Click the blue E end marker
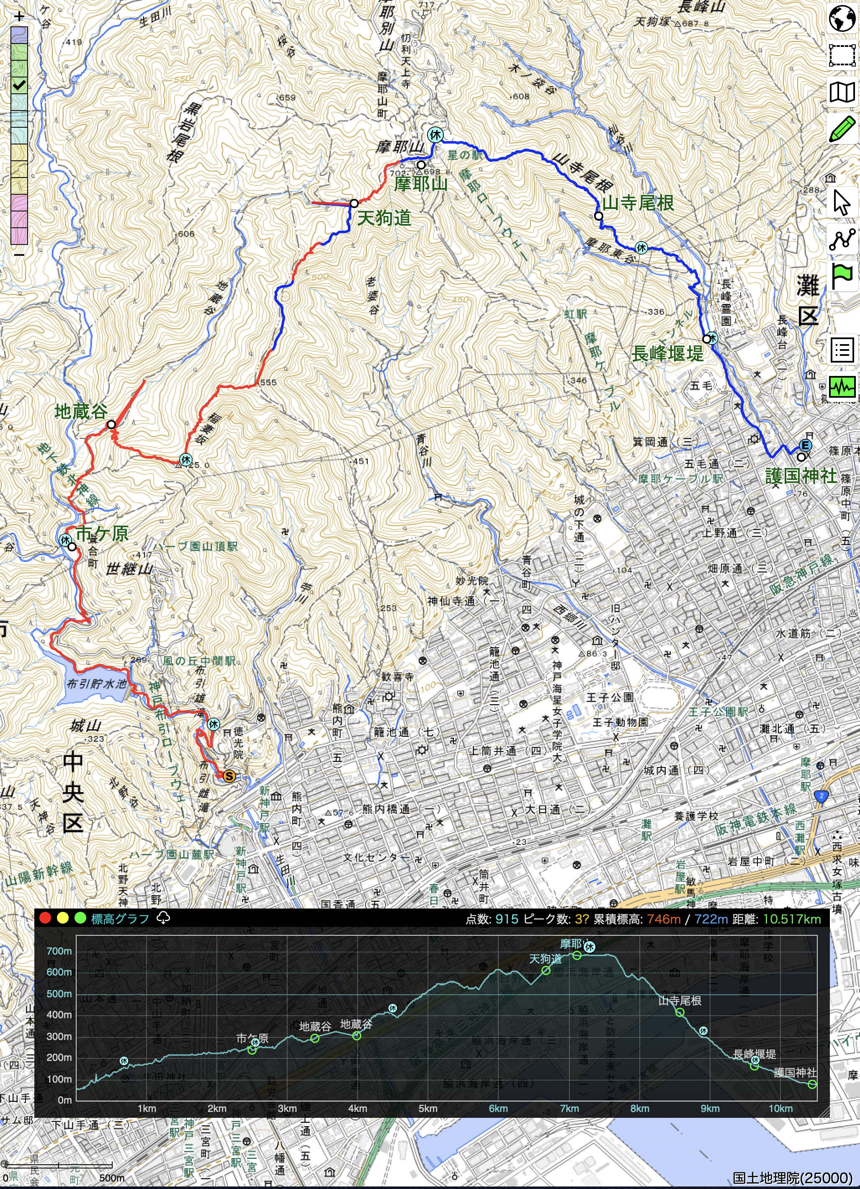 coord(805,445)
